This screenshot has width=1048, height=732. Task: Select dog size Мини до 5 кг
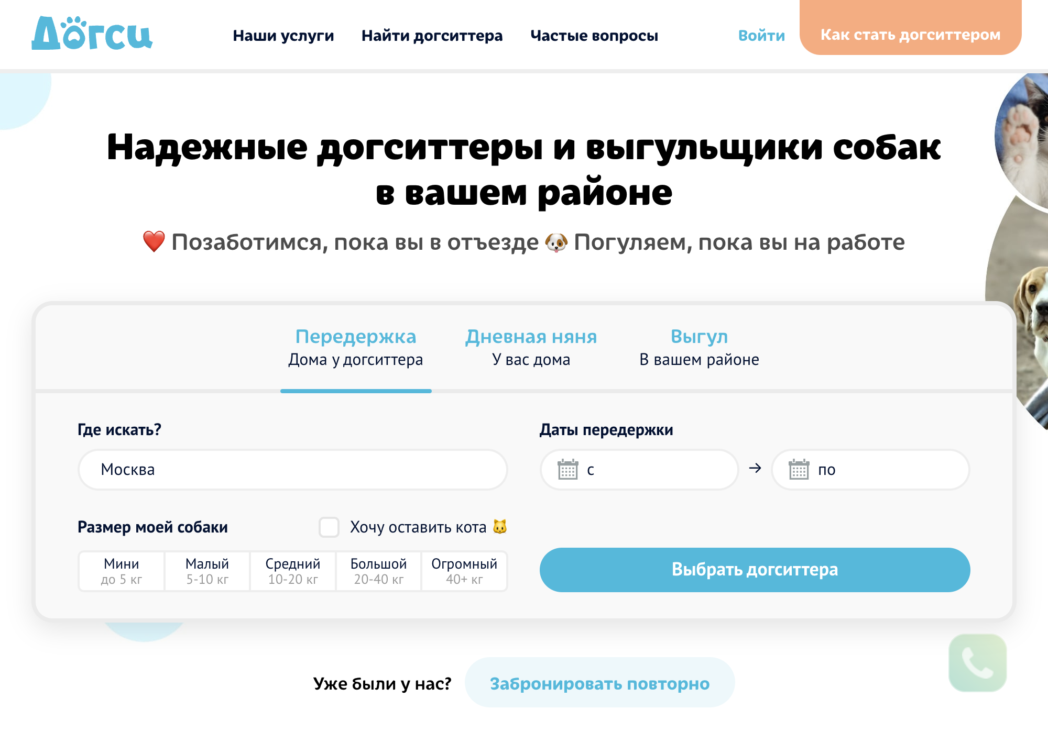pos(122,571)
